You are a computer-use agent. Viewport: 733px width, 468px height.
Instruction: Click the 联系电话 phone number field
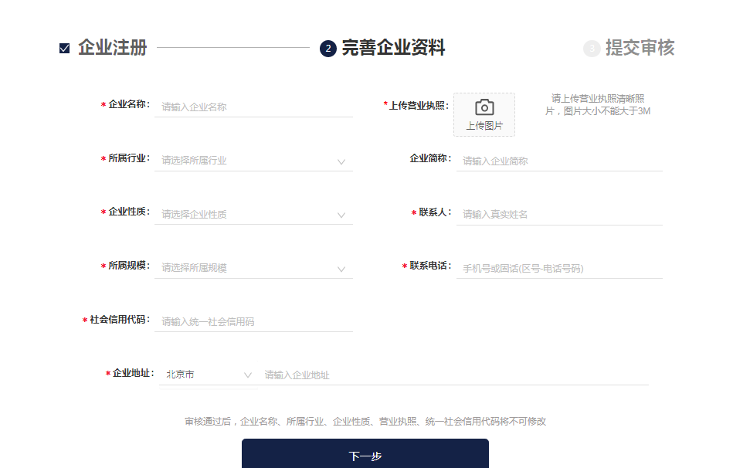559,268
